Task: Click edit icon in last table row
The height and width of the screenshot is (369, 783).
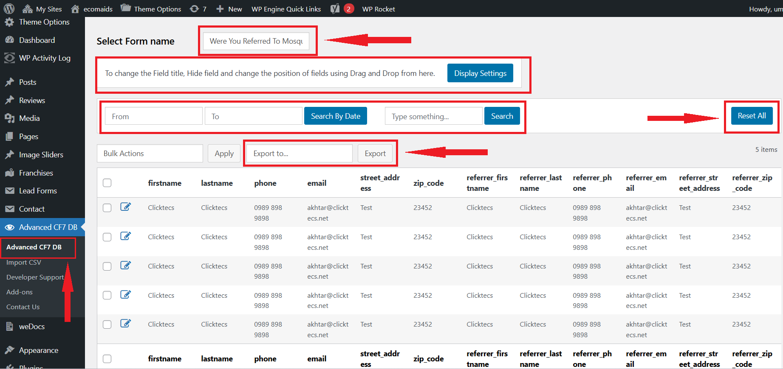Action: pyautogui.click(x=125, y=324)
